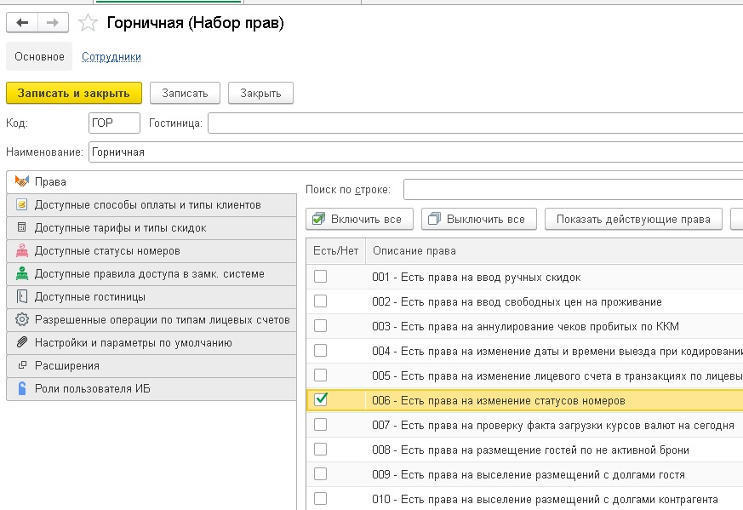Image resolution: width=743 pixels, height=510 pixels.
Task: Tick checkbox for right 003 аннулирование чеков
Action: tap(320, 326)
